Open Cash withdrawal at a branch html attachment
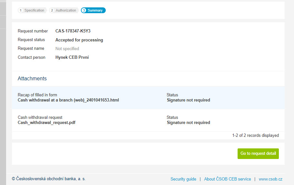The width and height of the screenshot is (294, 185). [68, 100]
